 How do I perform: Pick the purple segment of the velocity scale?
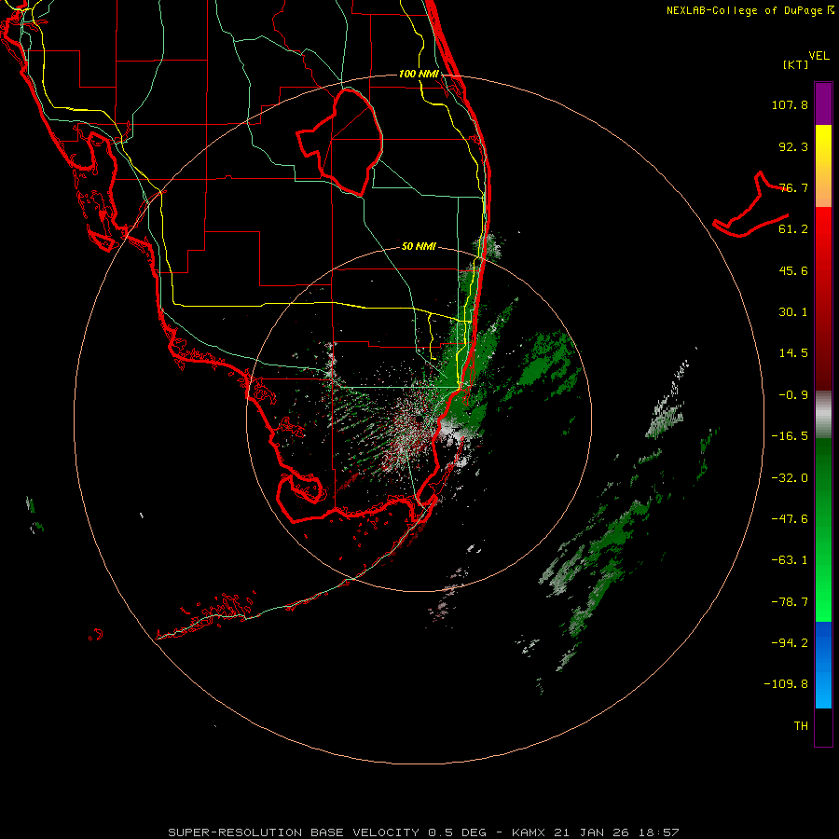[823, 103]
